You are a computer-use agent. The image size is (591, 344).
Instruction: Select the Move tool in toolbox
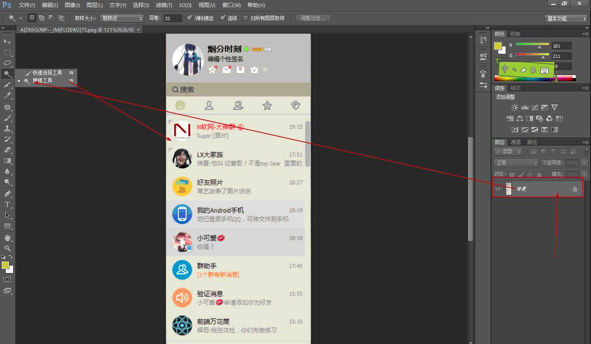click(7, 41)
